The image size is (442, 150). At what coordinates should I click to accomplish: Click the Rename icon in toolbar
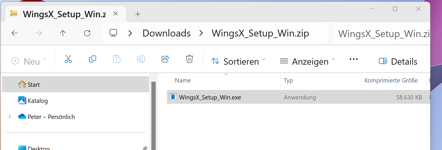(x=141, y=59)
